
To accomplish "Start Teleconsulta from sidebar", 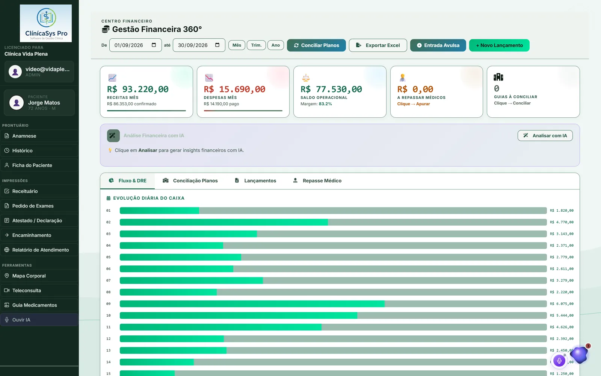I will pos(39,290).
